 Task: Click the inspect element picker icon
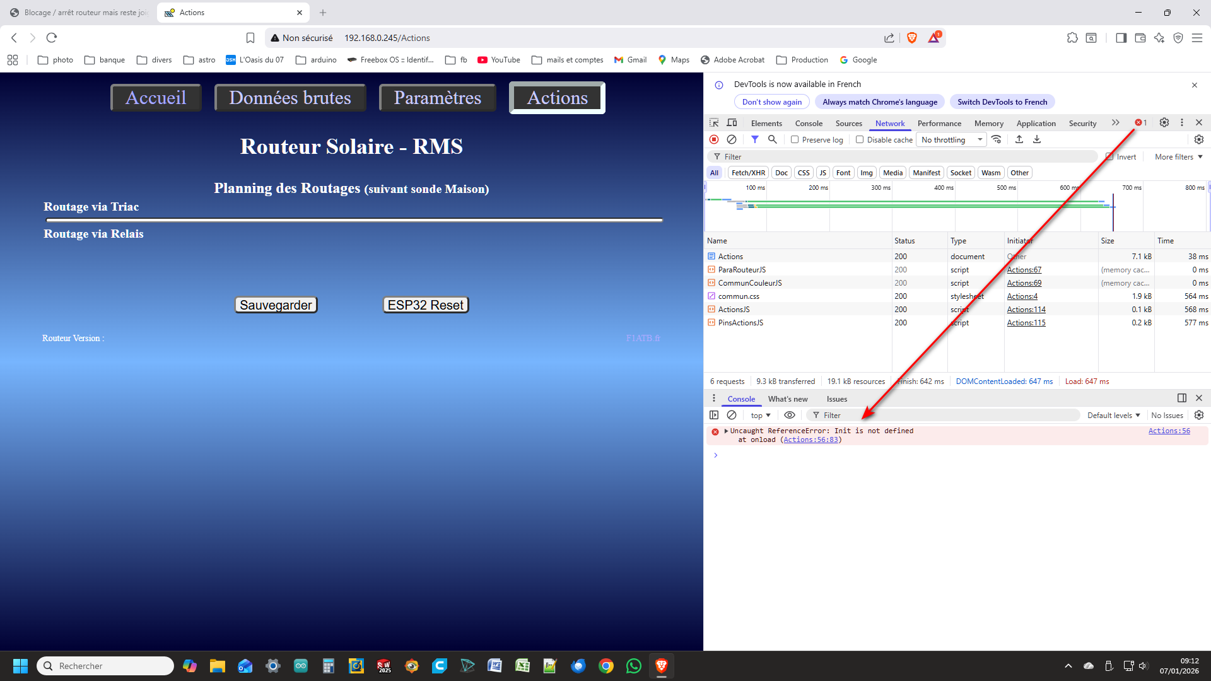pos(714,123)
